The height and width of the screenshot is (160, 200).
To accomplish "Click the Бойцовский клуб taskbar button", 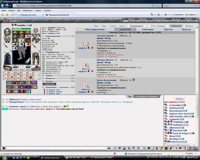I will (52, 158).
